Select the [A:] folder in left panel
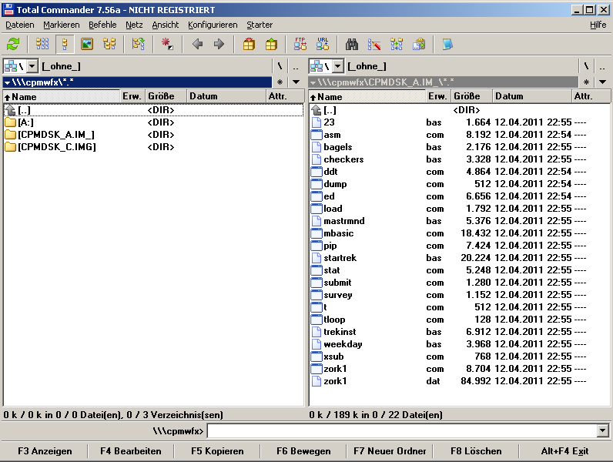Image resolution: width=613 pixels, height=462 pixels. coord(153,122)
